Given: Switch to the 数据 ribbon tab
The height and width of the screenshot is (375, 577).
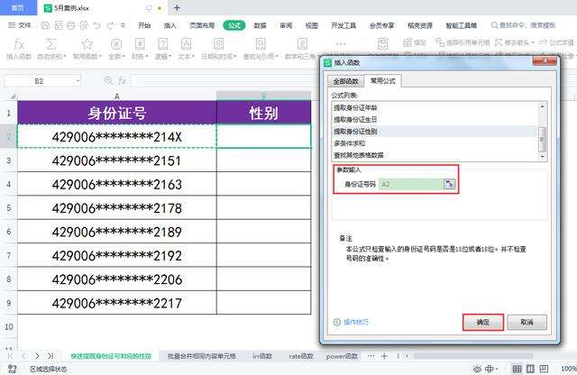Looking at the screenshot, I should coord(260,25).
